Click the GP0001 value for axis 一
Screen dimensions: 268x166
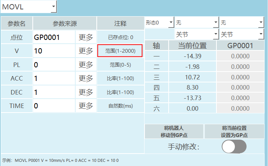tap(240, 56)
